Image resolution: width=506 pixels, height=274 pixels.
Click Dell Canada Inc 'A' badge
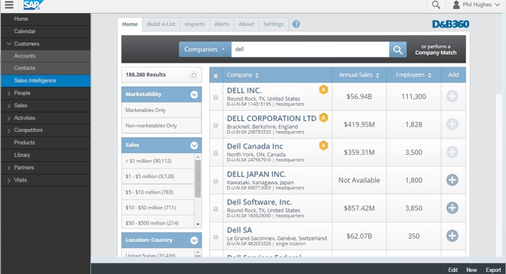point(323,145)
